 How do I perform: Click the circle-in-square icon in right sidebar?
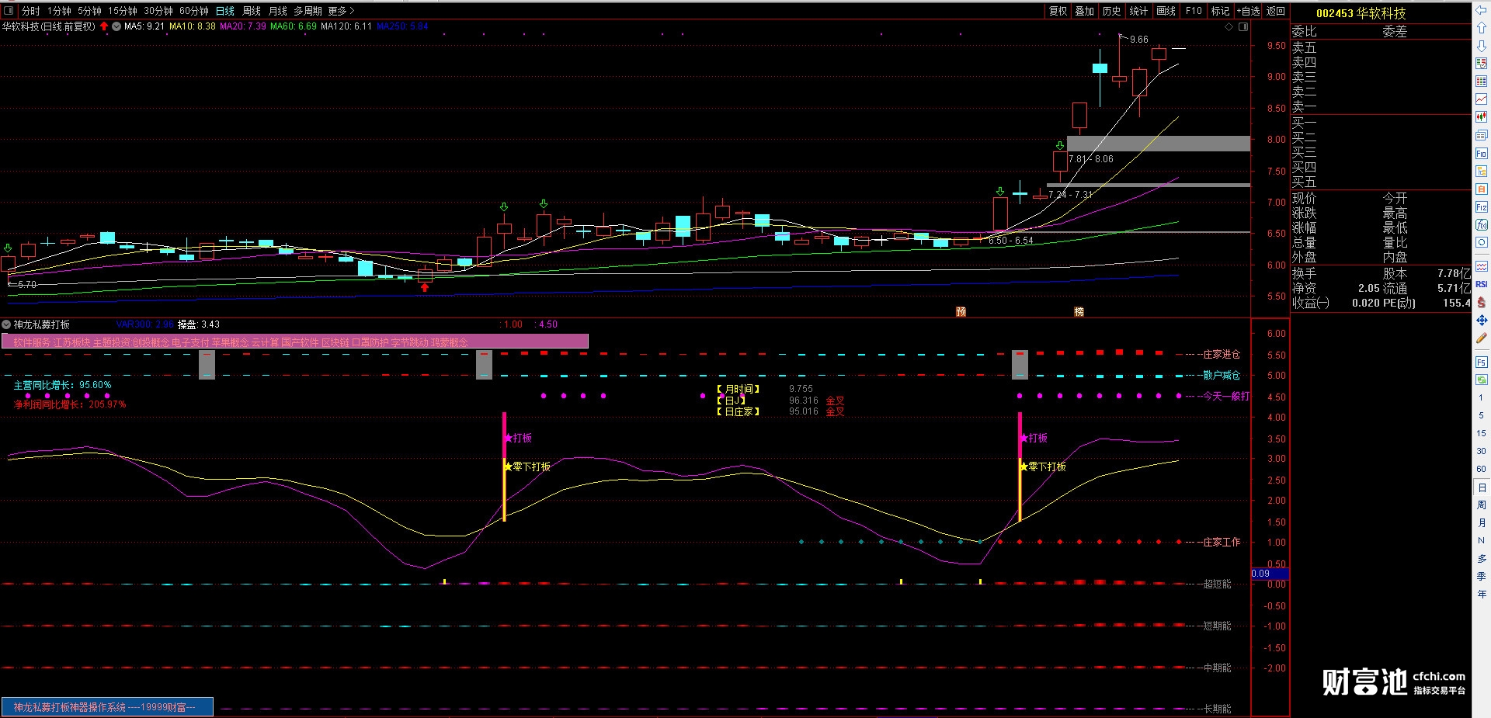pos(1481,243)
